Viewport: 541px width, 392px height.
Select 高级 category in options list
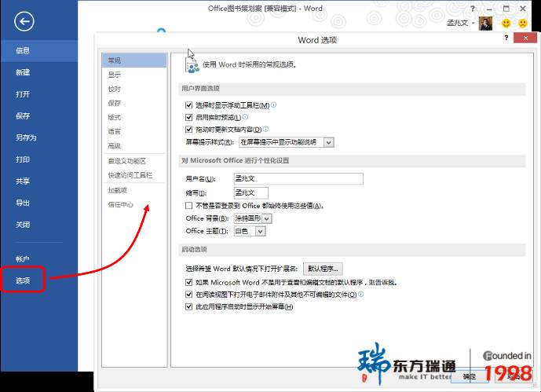pos(134,145)
